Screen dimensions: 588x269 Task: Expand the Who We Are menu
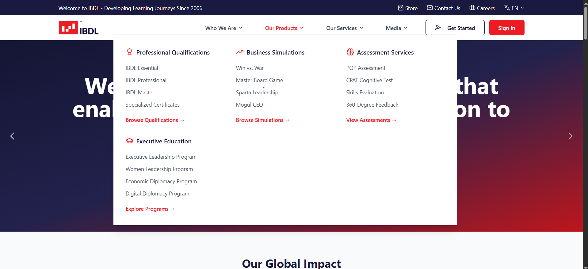(x=224, y=28)
